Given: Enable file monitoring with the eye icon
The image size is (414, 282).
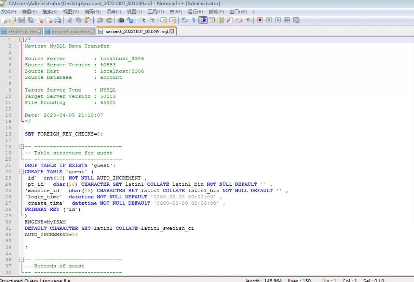Looking at the screenshot, I should (x=248, y=19).
